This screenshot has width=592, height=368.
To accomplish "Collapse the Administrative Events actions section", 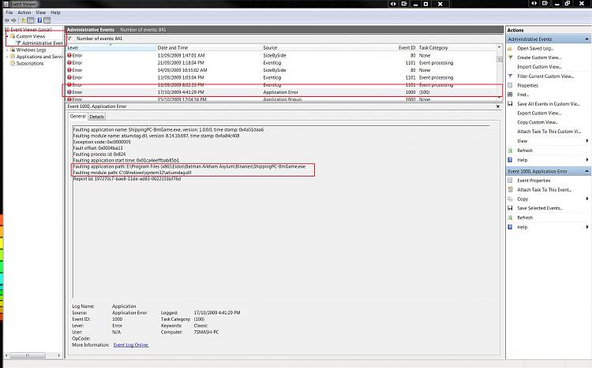I will (x=586, y=39).
